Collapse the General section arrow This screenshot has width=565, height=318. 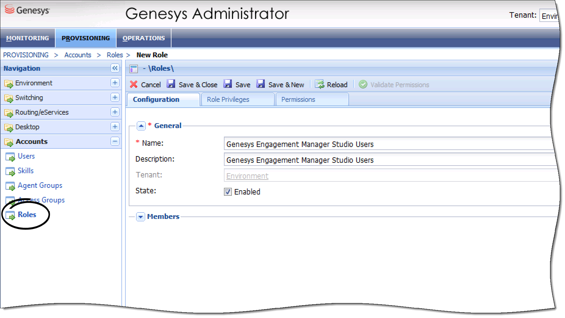141,126
